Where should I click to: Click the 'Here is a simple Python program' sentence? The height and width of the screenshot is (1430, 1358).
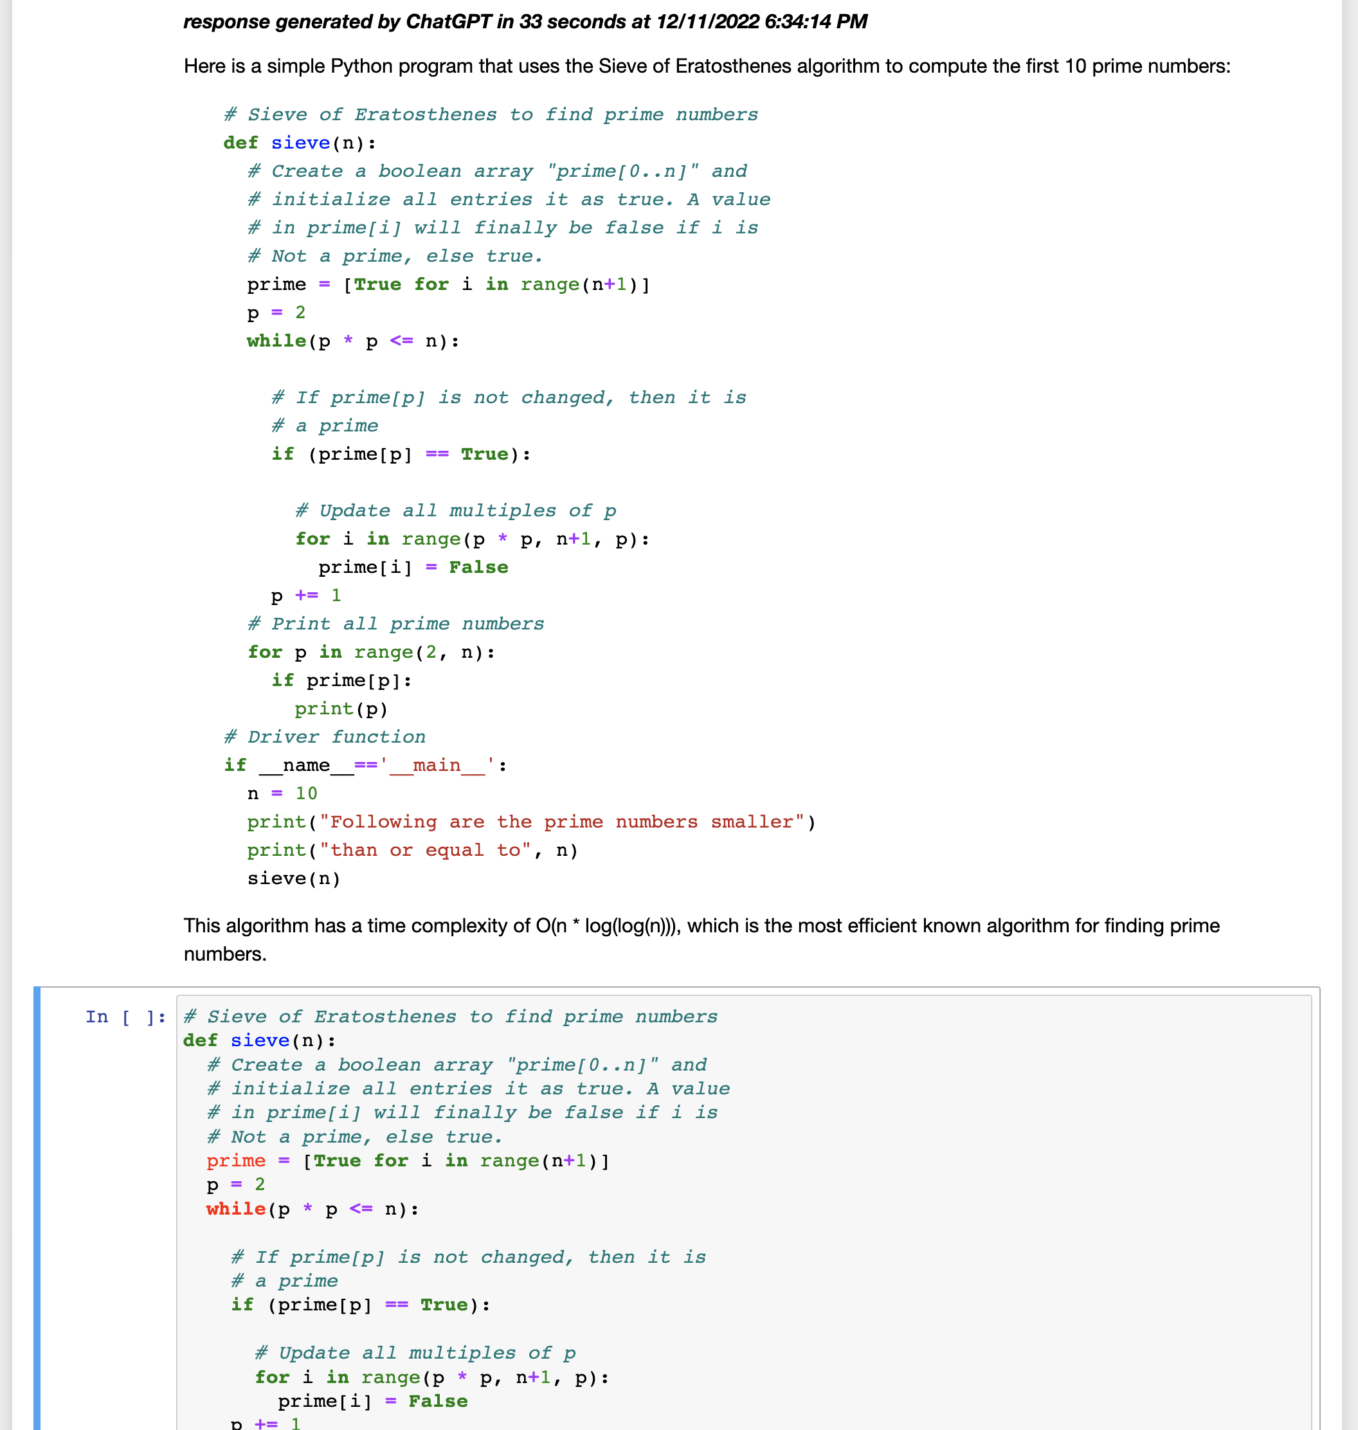pos(706,67)
